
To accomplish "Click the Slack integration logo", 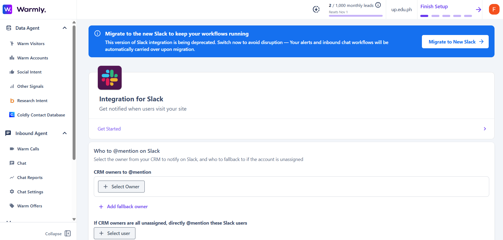I will point(109,78).
